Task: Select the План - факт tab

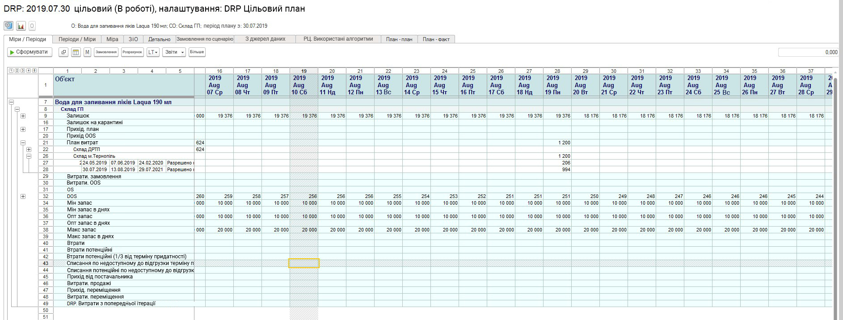Action: pyautogui.click(x=436, y=39)
